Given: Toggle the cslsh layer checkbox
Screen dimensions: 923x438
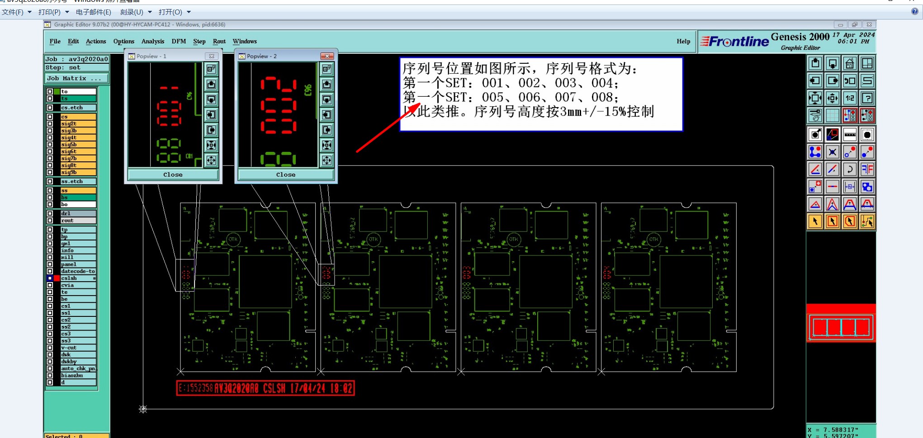Looking at the screenshot, I should click(x=50, y=278).
